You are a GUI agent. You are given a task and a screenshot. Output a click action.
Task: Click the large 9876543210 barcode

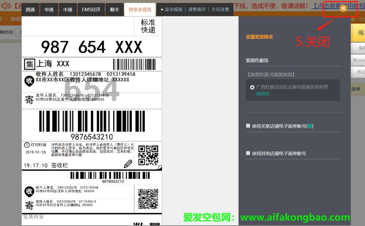pyautogui.click(x=92, y=121)
